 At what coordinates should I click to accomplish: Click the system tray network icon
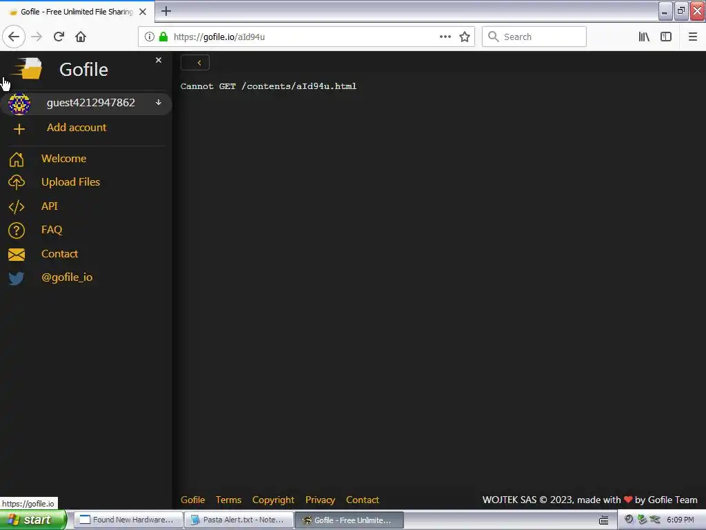click(642, 520)
